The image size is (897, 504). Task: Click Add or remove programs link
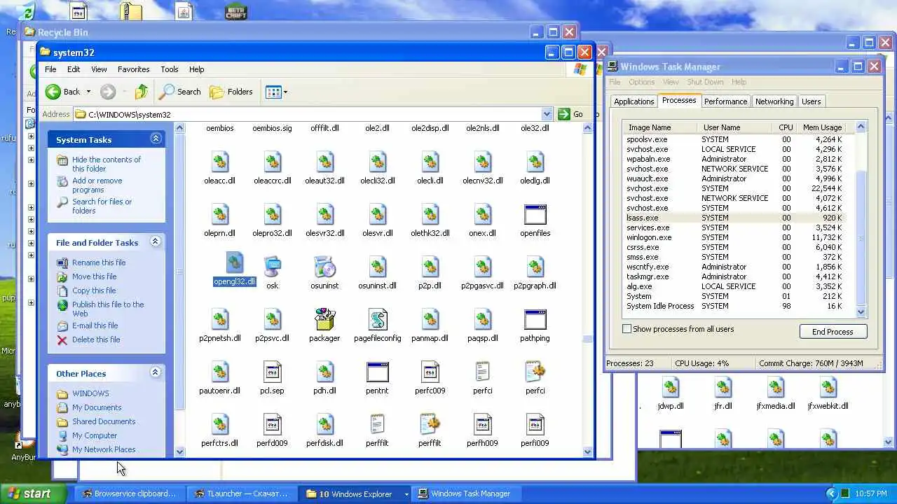click(x=97, y=185)
